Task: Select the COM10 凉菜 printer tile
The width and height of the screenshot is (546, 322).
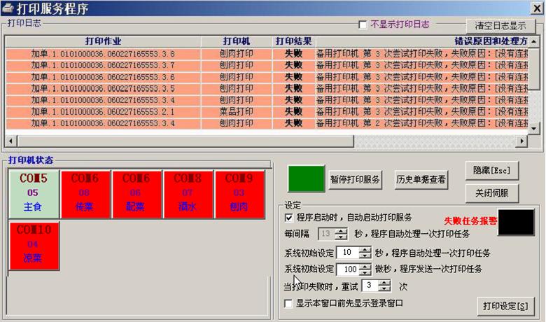Action: point(34,244)
